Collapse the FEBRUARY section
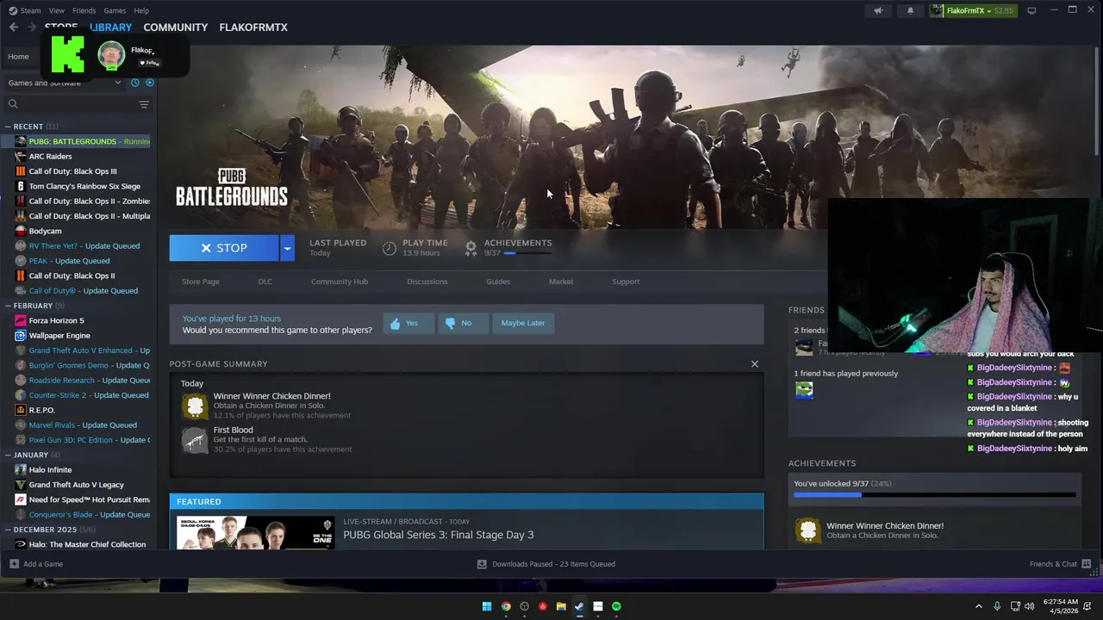Viewport: 1103px width, 620px height. [x=8, y=306]
